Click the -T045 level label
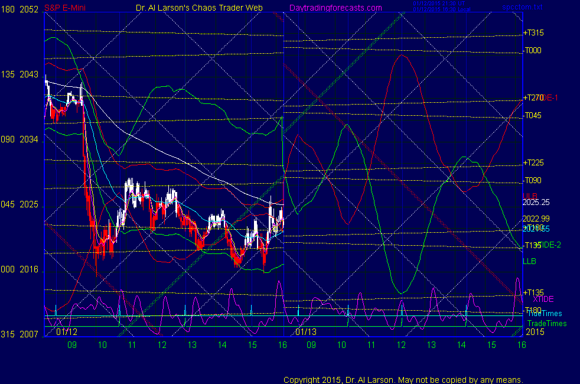 533,115
